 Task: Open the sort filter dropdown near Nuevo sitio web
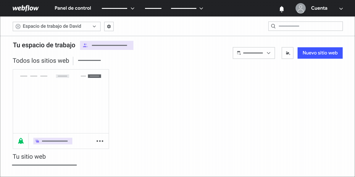point(254,53)
